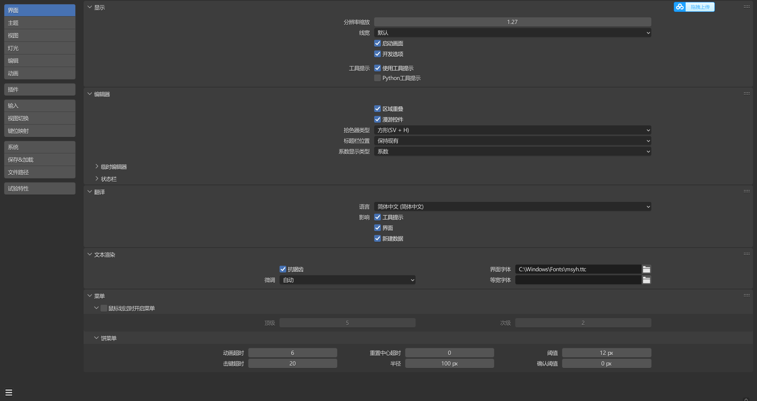Switch to the 键位映射 tab
The image size is (757, 401).
tap(40, 131)
